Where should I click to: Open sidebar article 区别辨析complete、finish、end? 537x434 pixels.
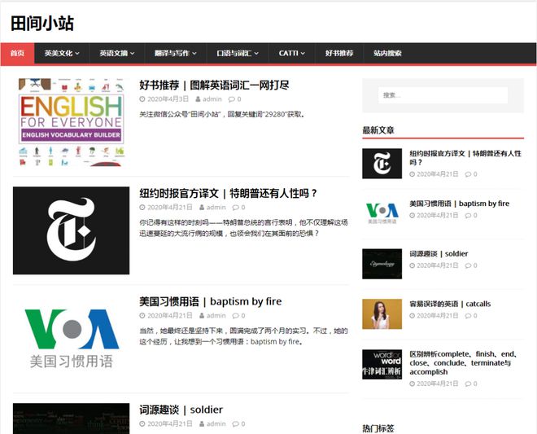coord(463,362)
